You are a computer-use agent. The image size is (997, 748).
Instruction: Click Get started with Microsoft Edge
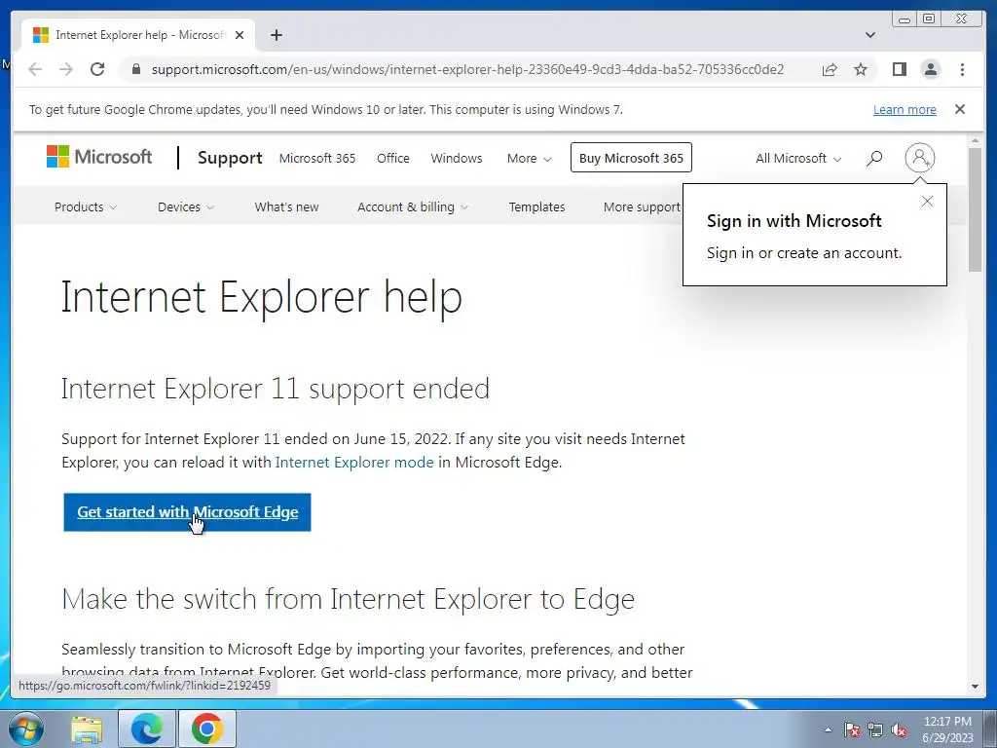pos(188,512)
